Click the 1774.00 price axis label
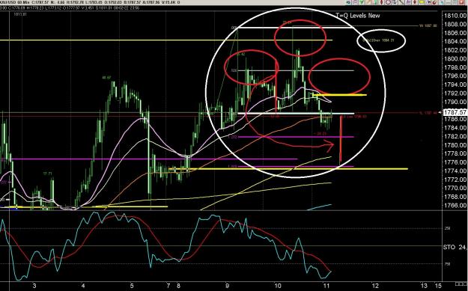 (455, 171)
